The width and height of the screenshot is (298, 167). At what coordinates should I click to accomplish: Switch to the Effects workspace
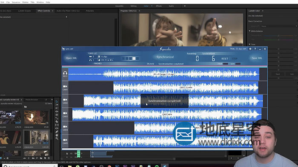[159, 6]
